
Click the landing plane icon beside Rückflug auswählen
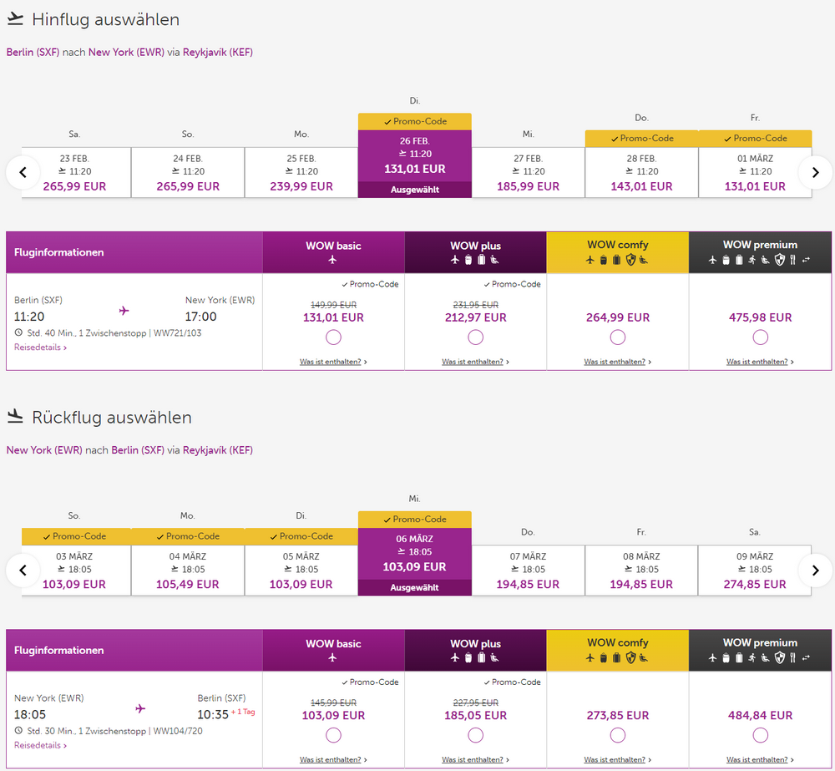15,416
